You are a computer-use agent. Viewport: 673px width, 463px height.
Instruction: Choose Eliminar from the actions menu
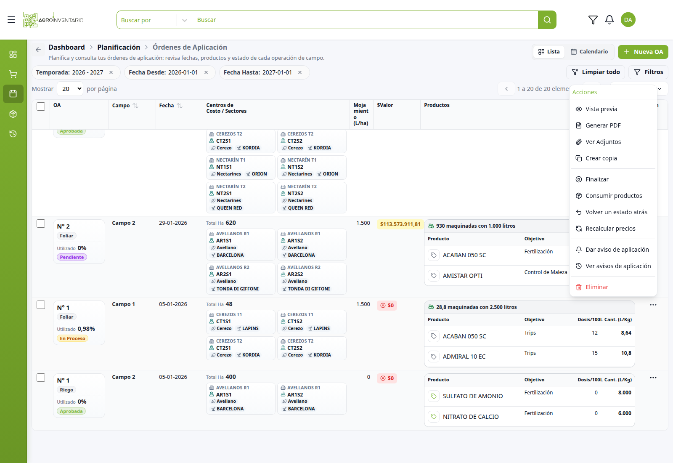pos(613,287)
